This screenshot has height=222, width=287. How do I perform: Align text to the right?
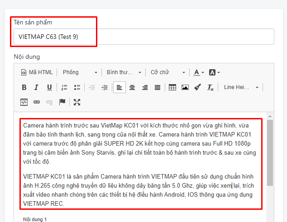(145, 87)
